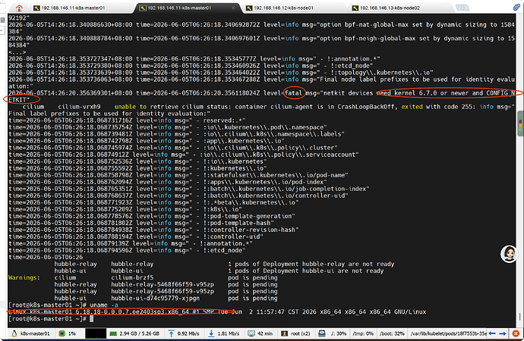Click 'cilium-vrxh9' pod name
This screenshot has width=524, height=341.
click(79, 107)
